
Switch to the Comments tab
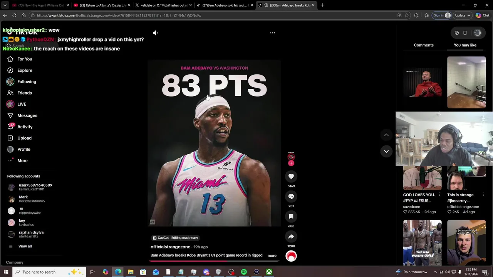424,45
